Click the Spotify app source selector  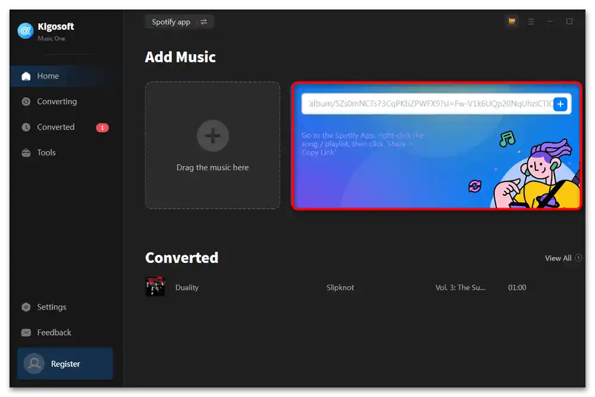coord(179,21)
